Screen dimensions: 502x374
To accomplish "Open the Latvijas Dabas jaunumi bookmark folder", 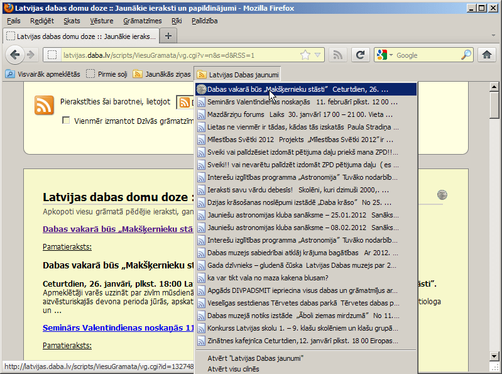I will coord(238,75).
